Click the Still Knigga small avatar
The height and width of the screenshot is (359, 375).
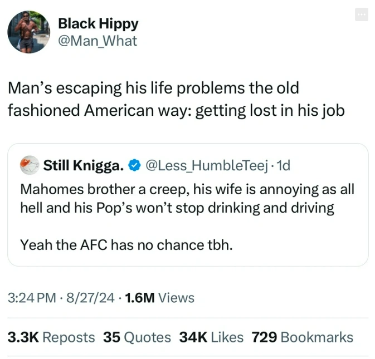pyautogui.click(x=30, y=165)
